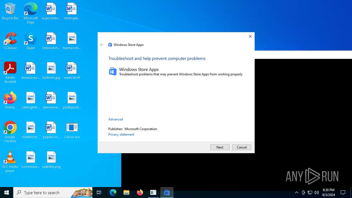Click the Next button in troubleshooter

(x=220, y=147)
